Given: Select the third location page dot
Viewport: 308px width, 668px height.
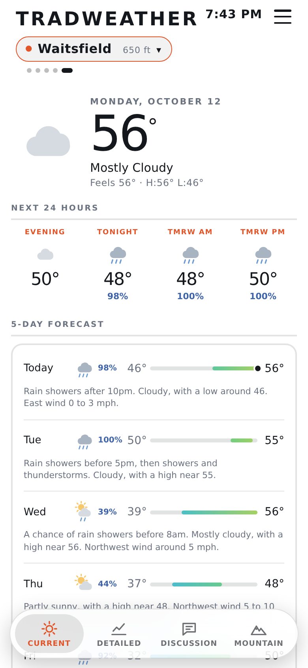Looking at the screenshot, I should point(47,70).
